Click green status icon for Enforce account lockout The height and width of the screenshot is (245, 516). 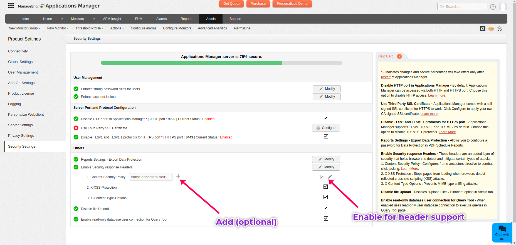point(76,97)
